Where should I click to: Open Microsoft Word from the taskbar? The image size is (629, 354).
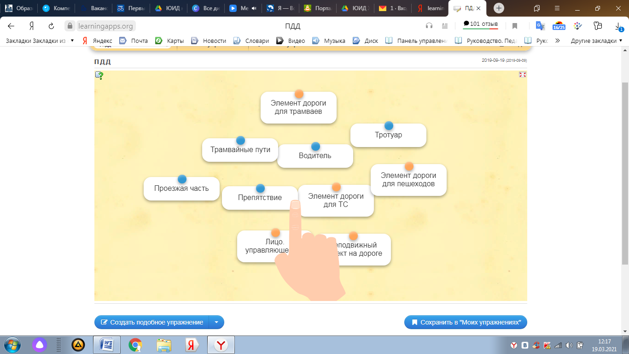click(106, 344)
